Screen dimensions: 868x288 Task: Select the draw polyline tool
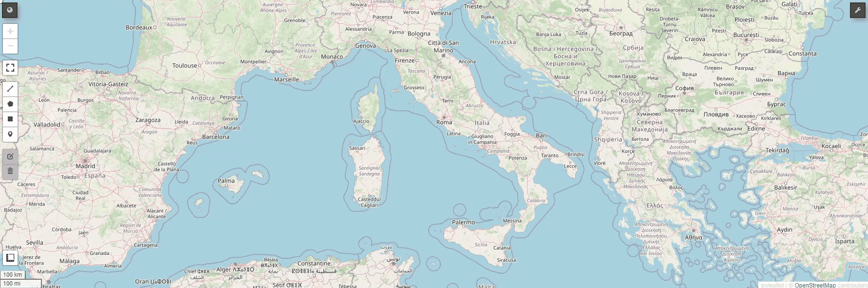tap(10, 89)
